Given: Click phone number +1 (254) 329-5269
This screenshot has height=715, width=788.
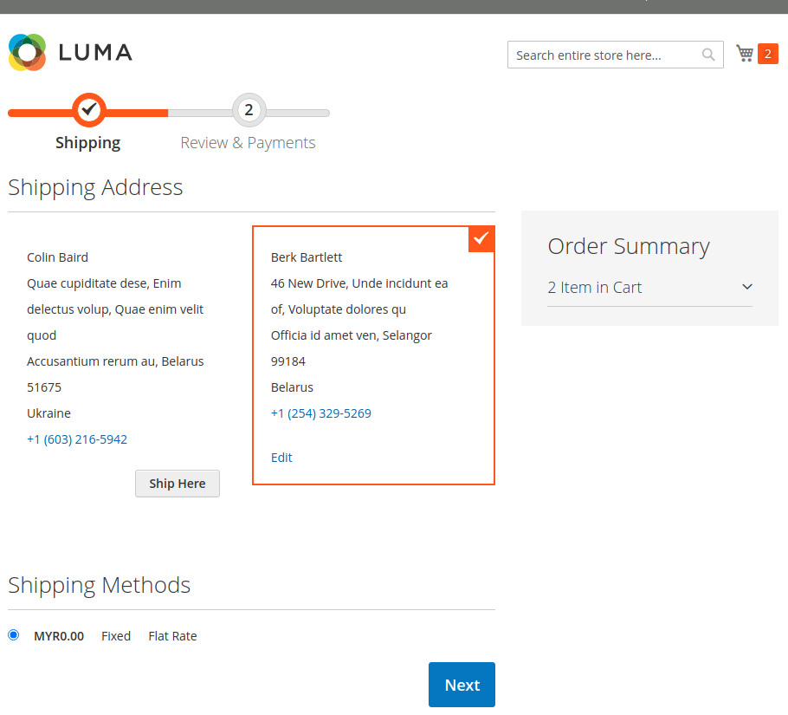Looking at the screenshot, I should 320,413.
